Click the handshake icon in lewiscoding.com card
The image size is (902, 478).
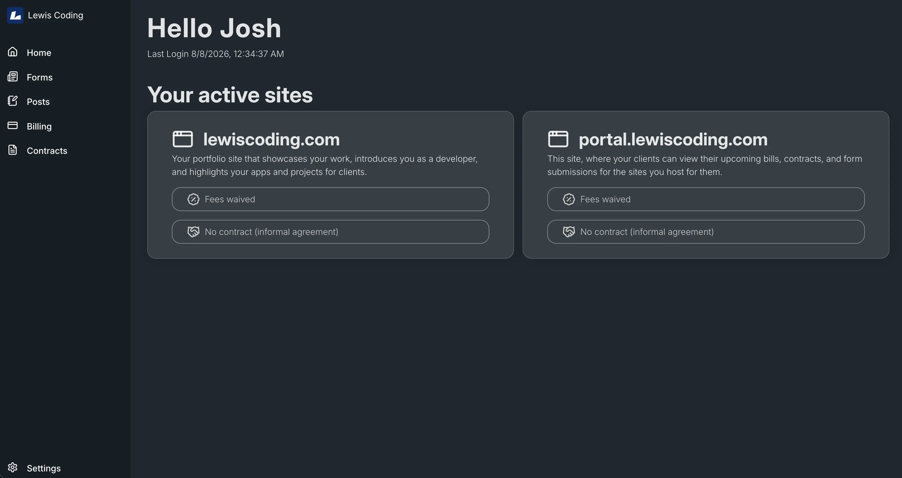[x=193, y=232]
